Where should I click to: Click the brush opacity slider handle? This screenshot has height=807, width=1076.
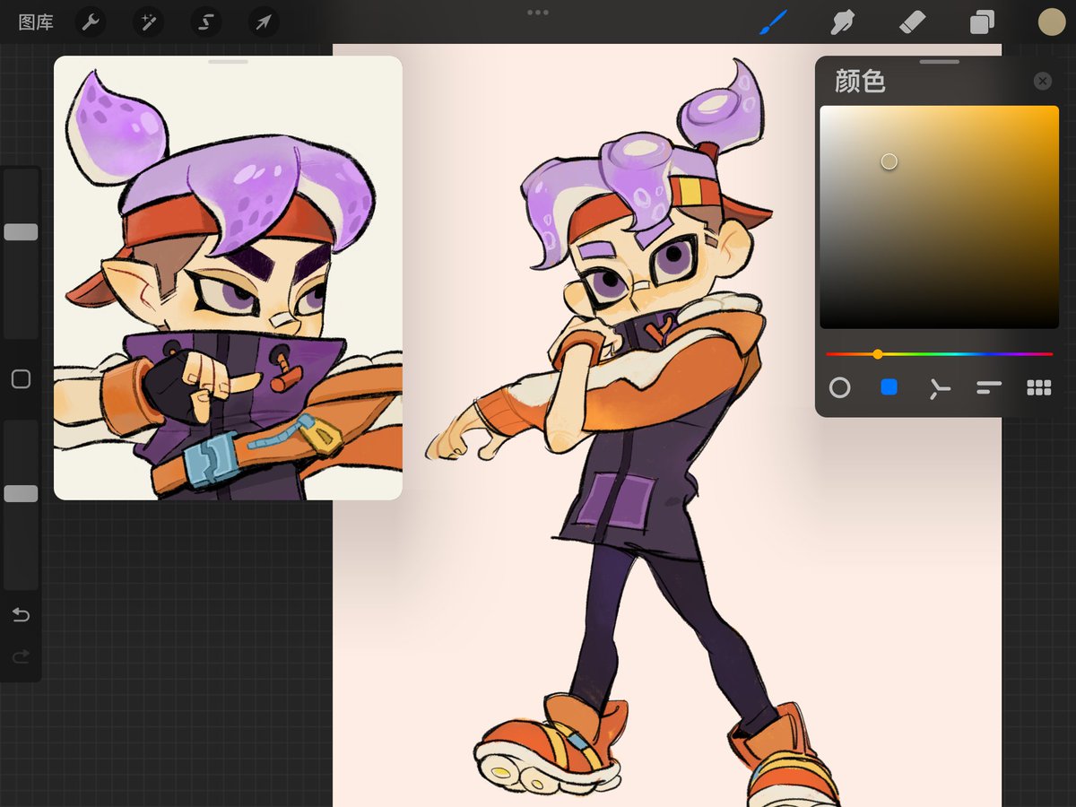[x=21, y=493]
